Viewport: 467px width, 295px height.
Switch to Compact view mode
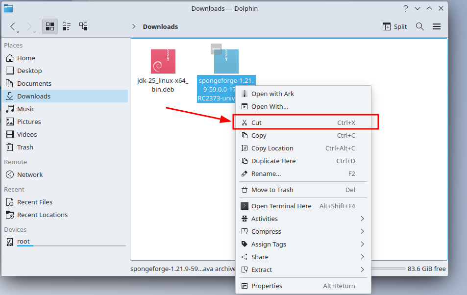pyautogui.click(x=67, y=26)
